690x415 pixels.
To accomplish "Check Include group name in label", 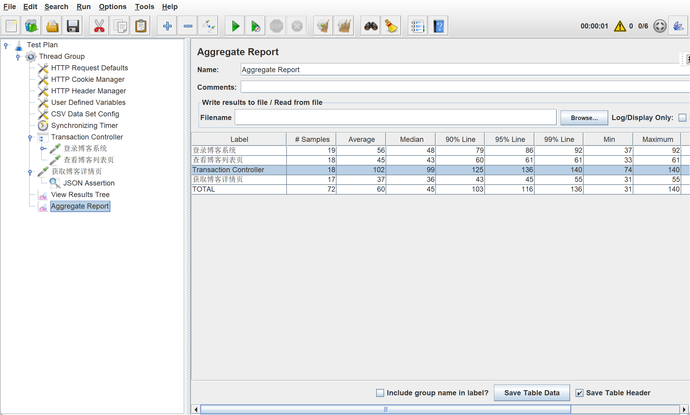I will [x=380, y=393].
